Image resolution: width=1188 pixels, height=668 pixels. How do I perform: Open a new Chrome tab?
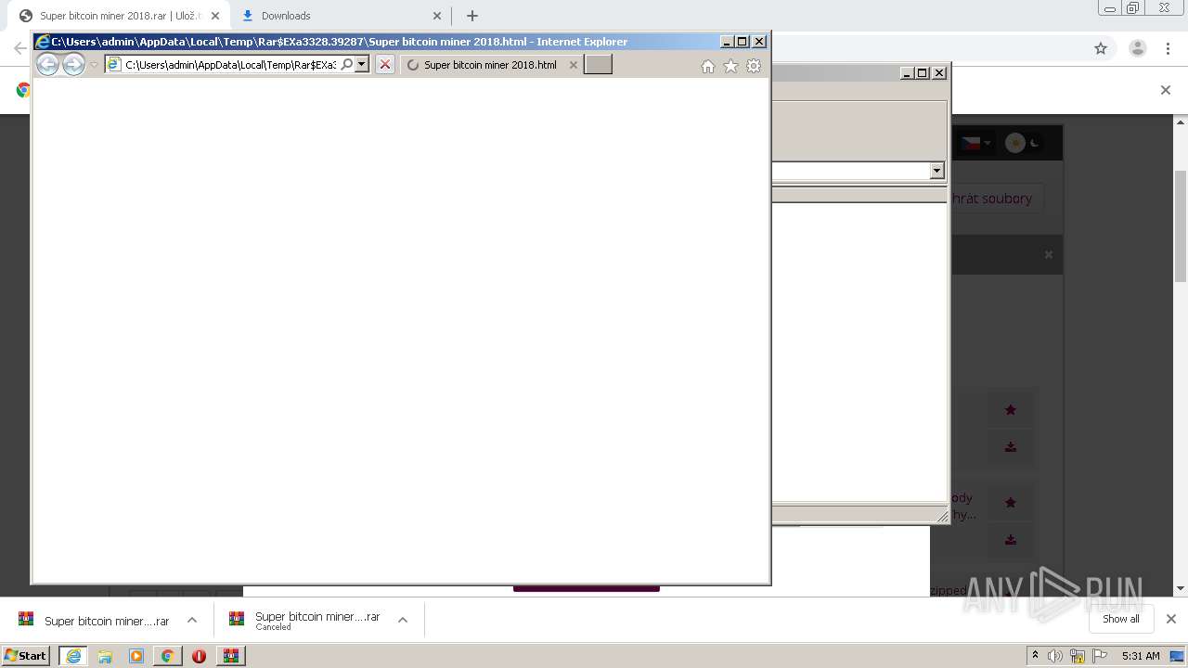[472, 16]
